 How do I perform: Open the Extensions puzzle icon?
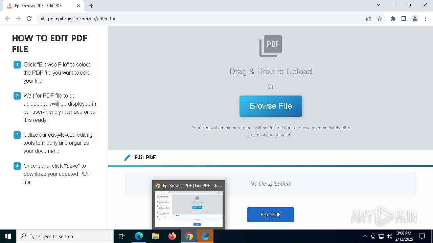click(x=393, y=19)
